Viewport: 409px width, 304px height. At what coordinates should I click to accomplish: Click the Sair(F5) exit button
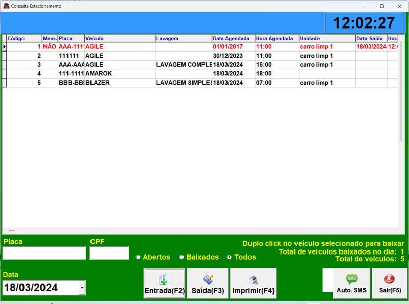pyautogui.click(x=389, y=284)
